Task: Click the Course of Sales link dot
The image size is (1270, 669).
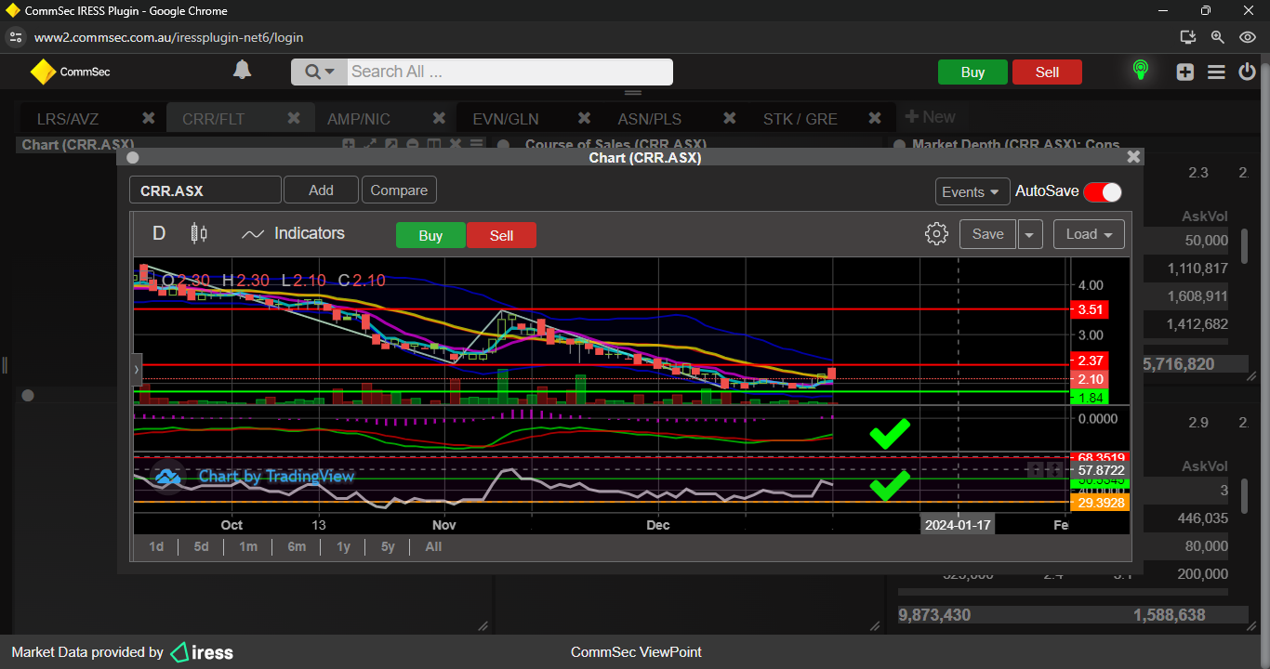Action: pyautogui.click(x=503, y=145)
